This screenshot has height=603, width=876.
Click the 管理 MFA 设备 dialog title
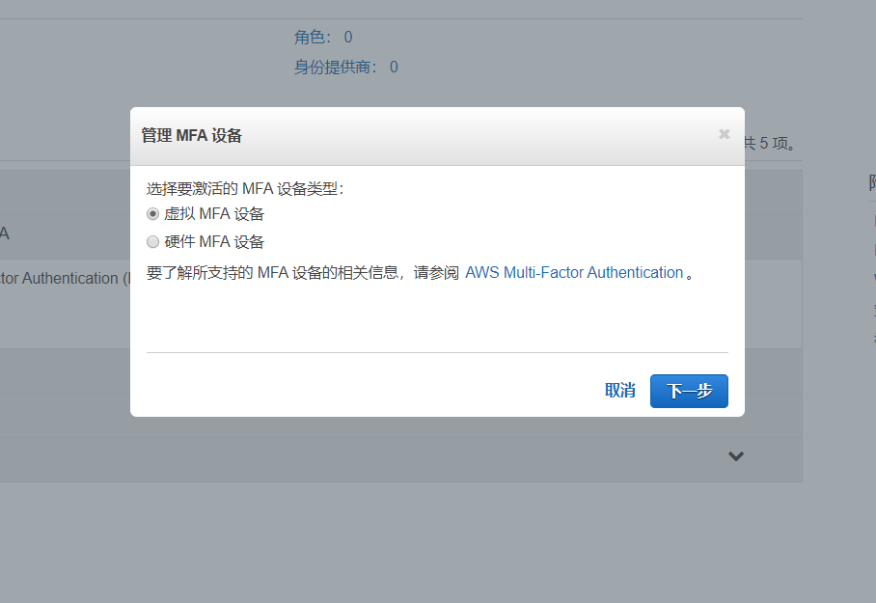tap(192, 136)
